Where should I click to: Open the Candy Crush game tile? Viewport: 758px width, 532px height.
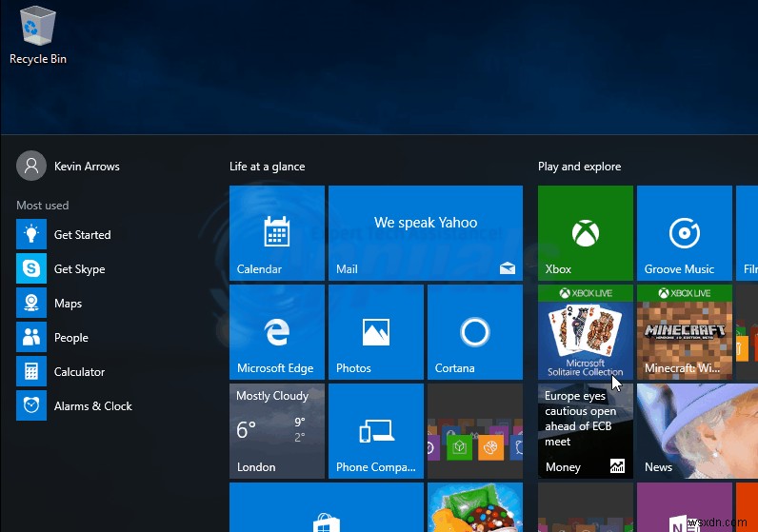[x=475, y=507]
